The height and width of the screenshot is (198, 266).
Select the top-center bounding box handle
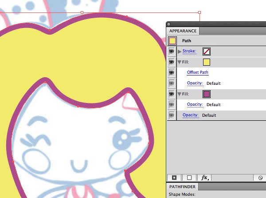(x=82, y=12)
